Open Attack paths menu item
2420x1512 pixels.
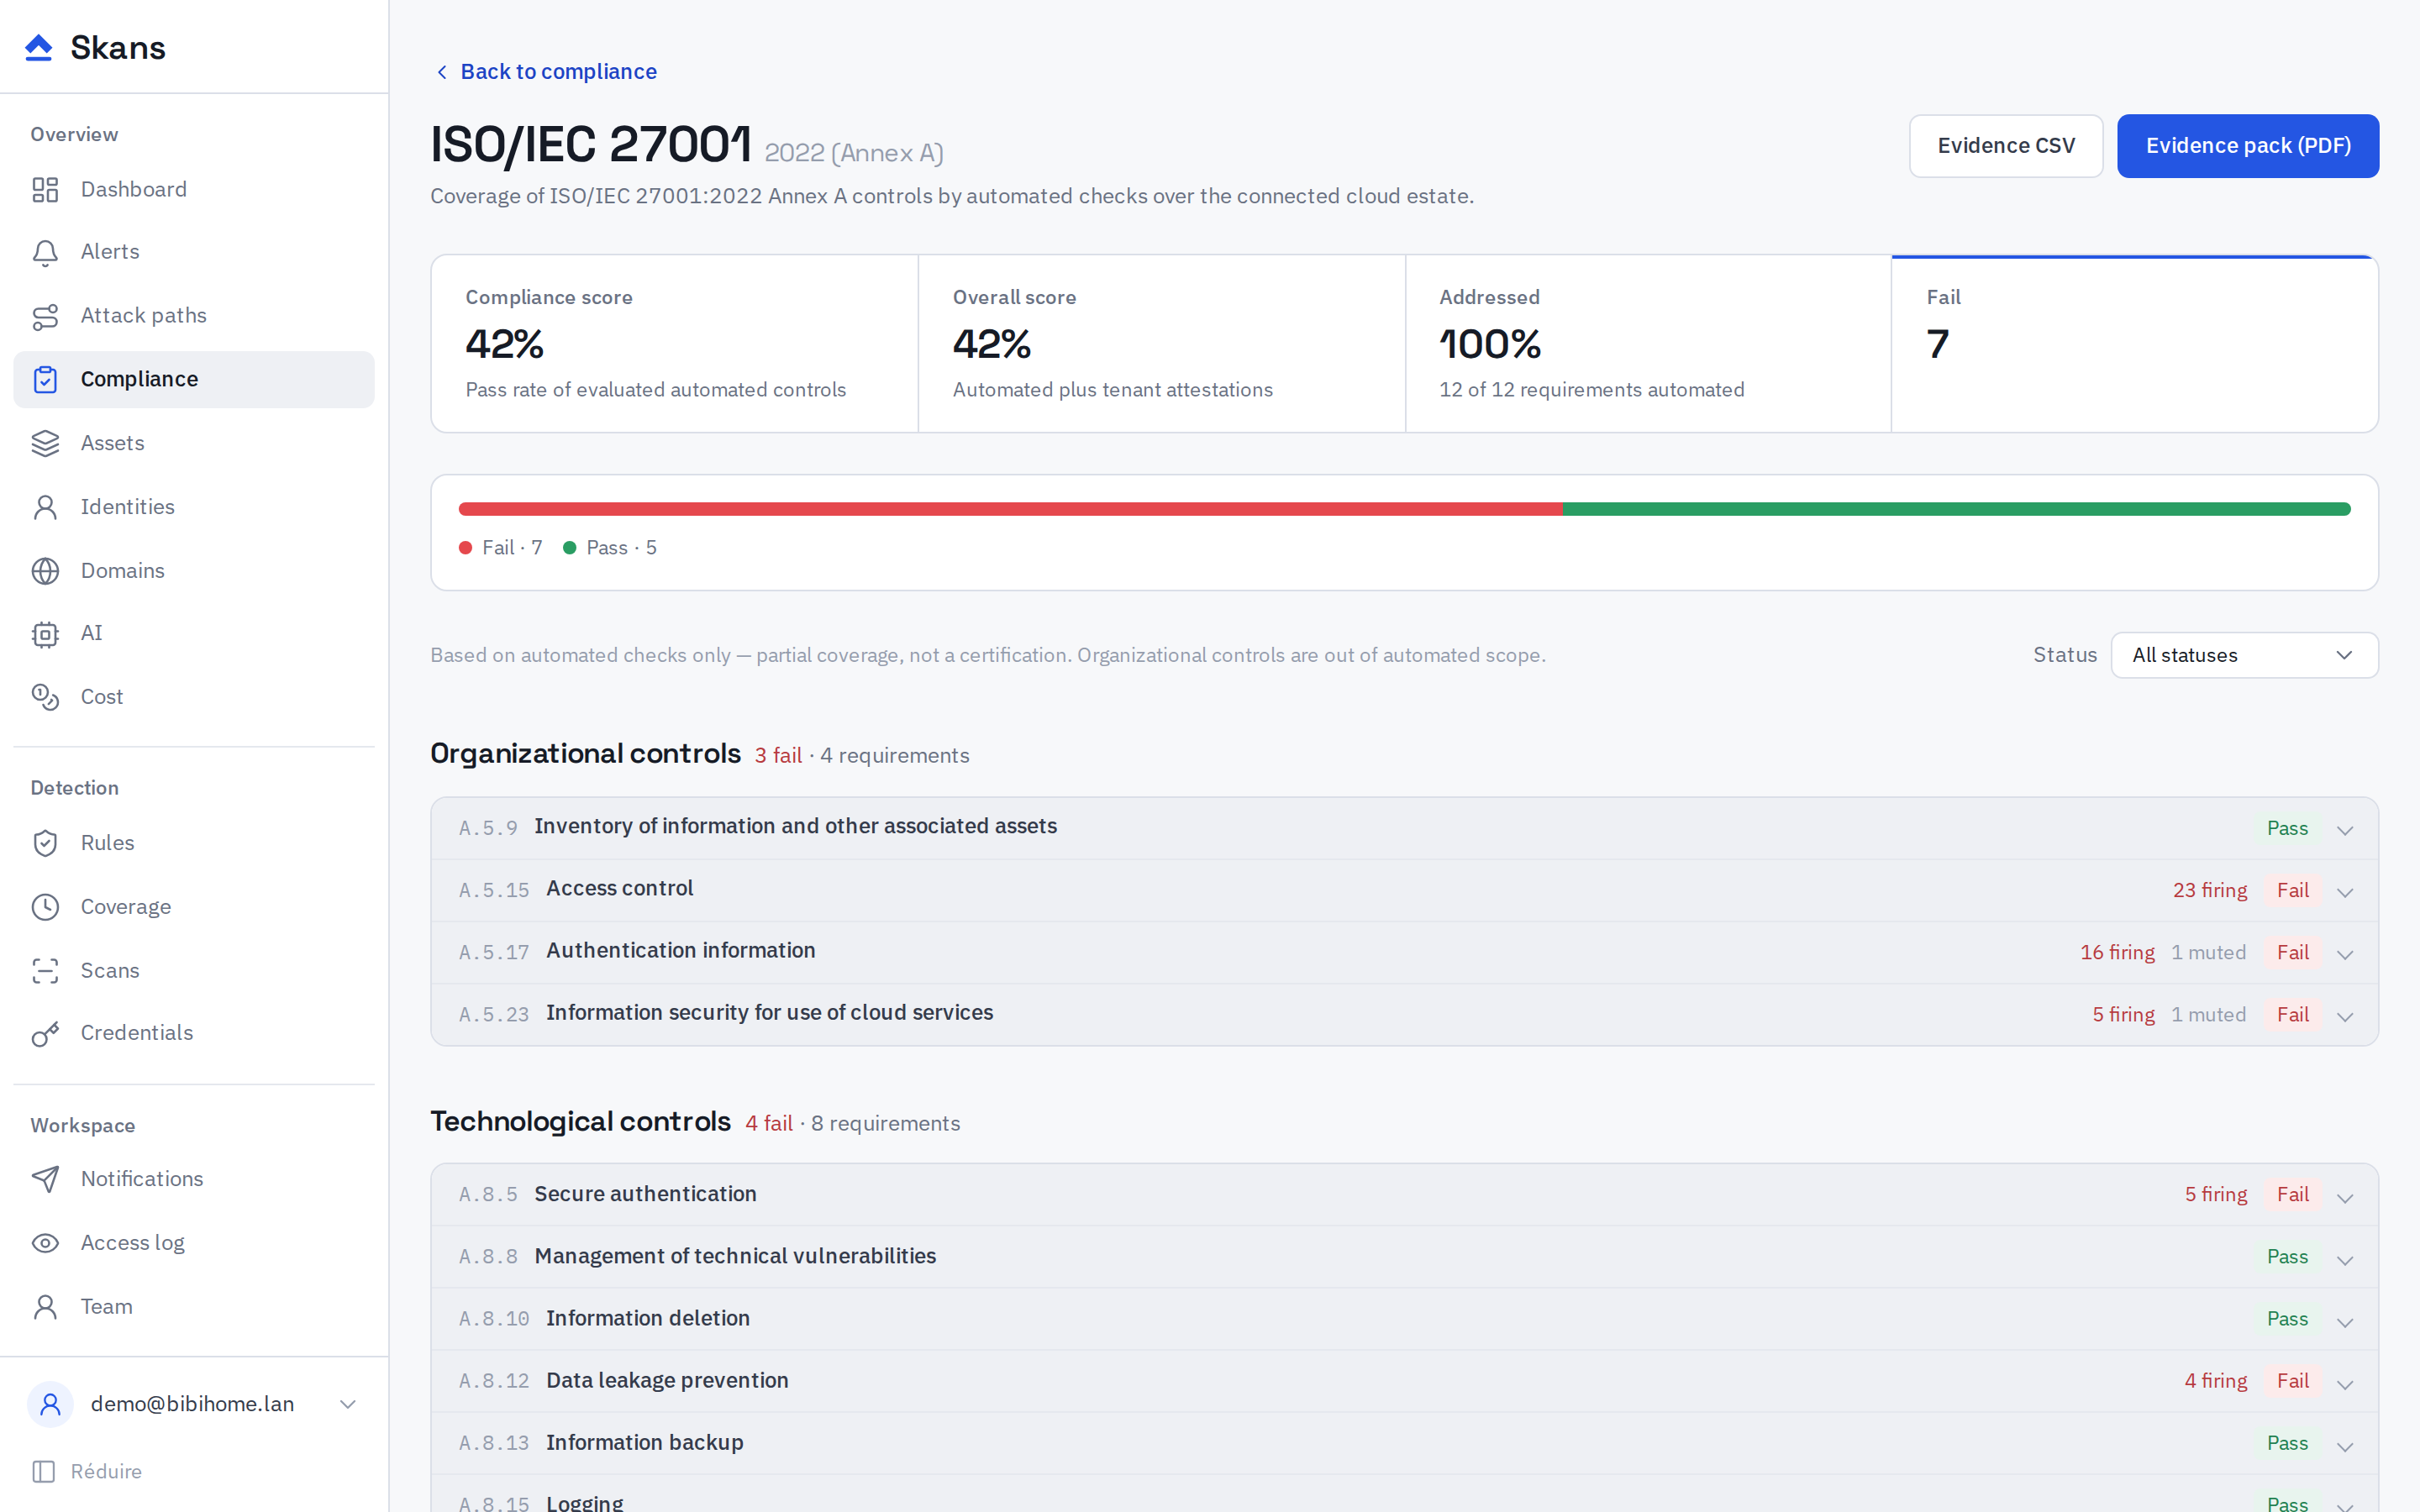pyautogui.click(x=194, y=316)
